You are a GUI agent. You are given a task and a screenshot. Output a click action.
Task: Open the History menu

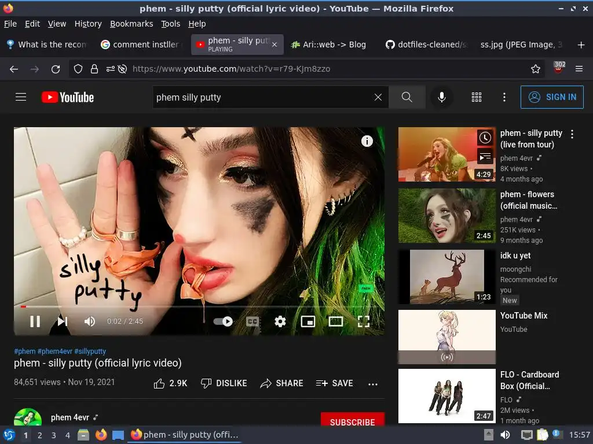[x=88, y=24]
